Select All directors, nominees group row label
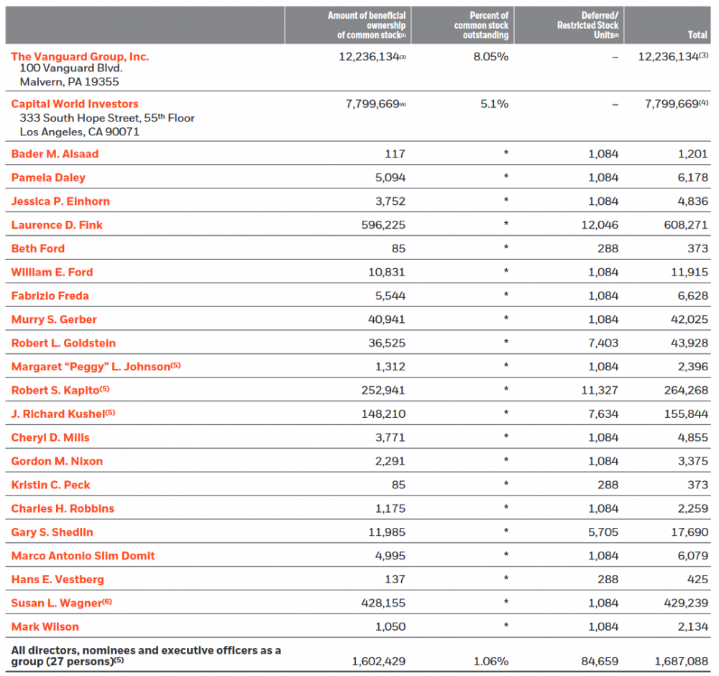This screenshot has height=676, width=719. [146, 655]
